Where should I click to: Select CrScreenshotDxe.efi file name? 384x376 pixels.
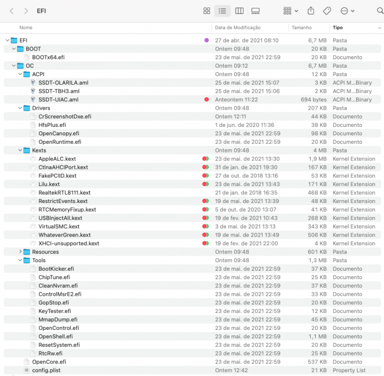(65, 116)
